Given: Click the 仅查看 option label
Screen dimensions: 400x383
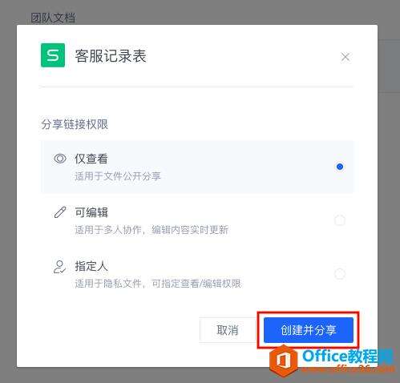Looking at the screenshot, I should point(91,159).
